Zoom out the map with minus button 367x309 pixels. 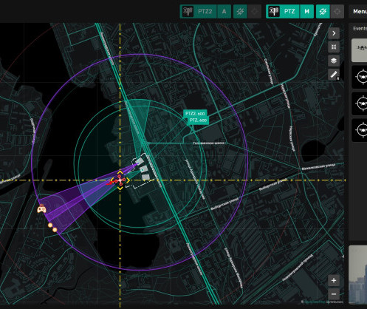coord(334,294)
